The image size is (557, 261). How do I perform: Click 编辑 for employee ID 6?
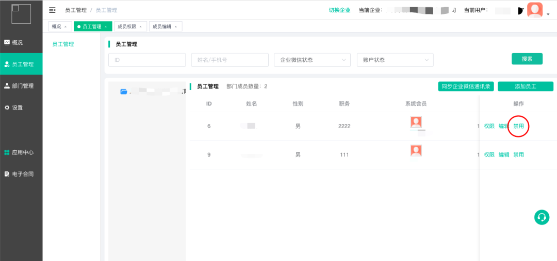pos(504,126)
